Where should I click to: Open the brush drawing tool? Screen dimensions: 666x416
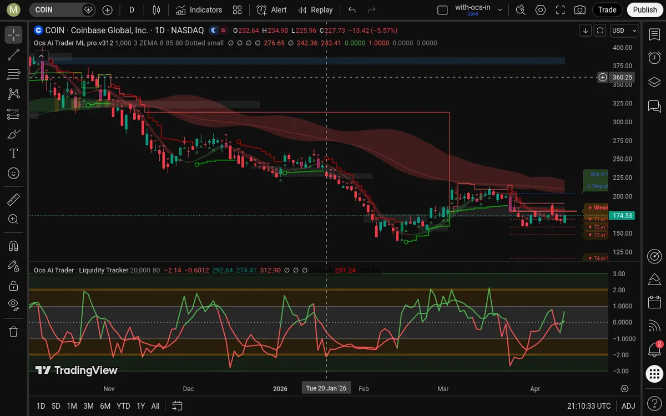pos(14,134)
